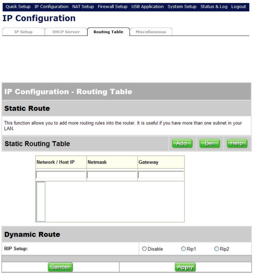This screenshot has height=275, width=253.
Task: Switch to the DHCP Server tab
Action: 66,32
